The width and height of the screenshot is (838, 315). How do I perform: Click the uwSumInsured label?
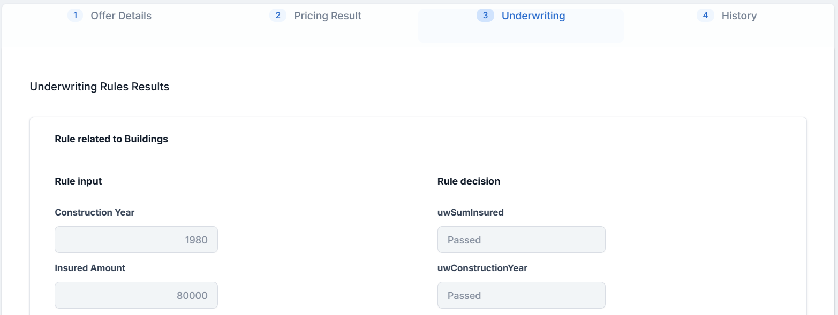[x=471, y=212]
